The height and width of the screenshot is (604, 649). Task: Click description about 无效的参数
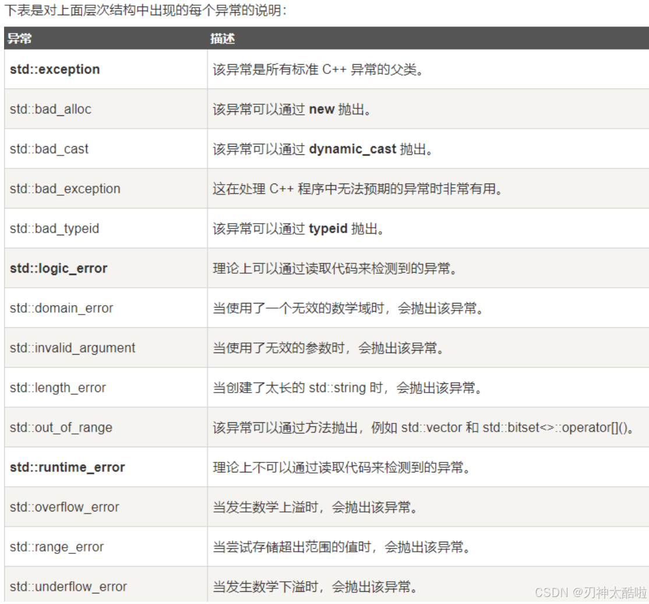tap(328, 348)
